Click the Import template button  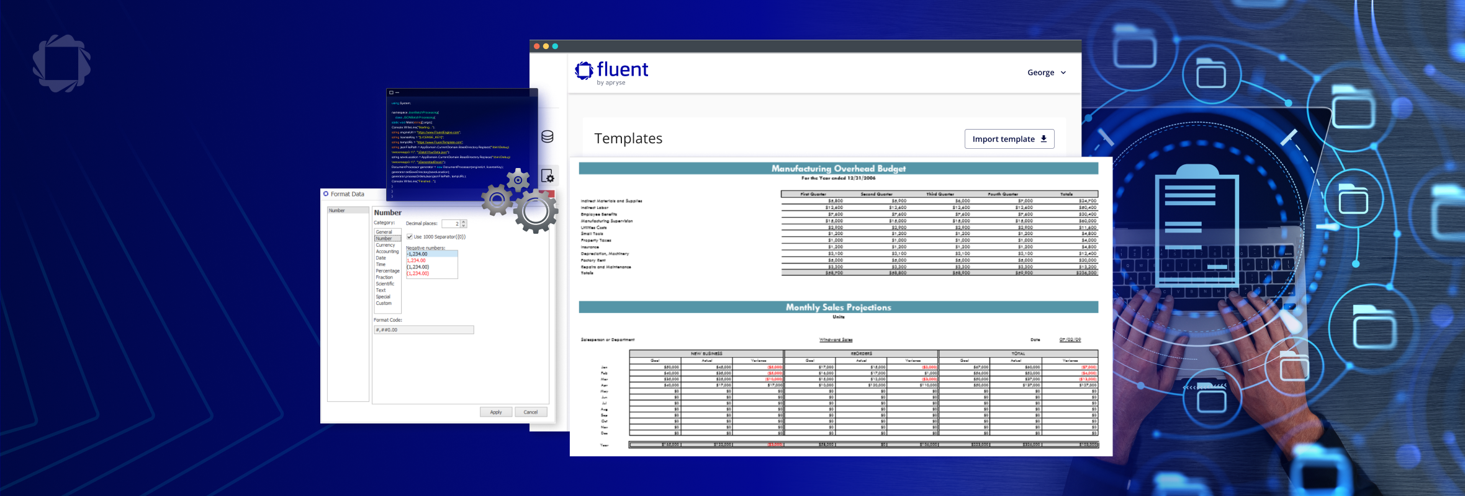[1009, 139]
